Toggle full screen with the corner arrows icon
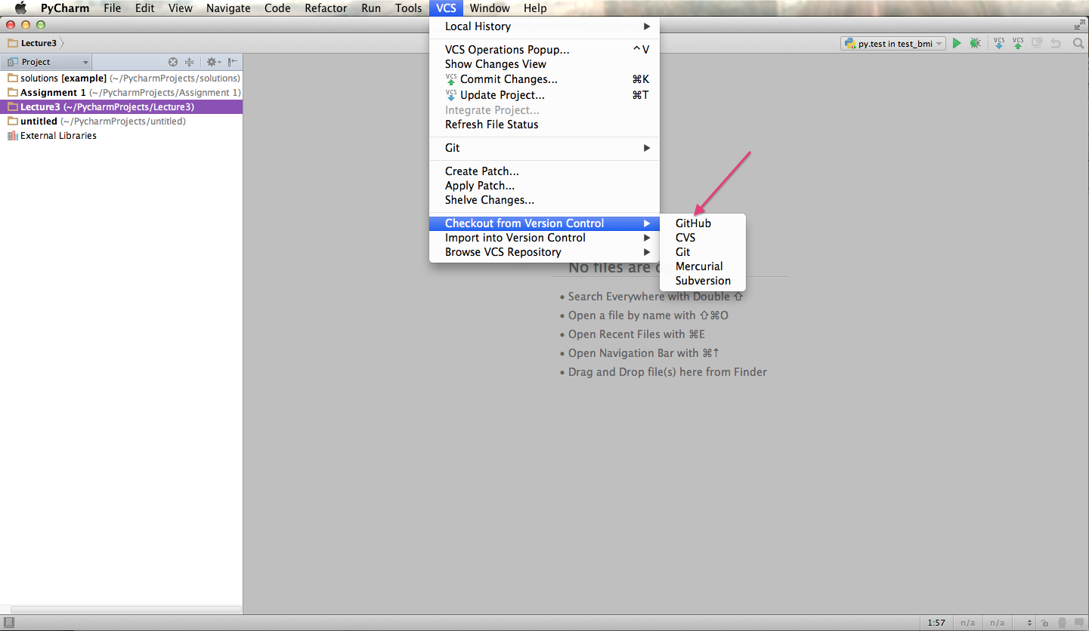 1080,25
